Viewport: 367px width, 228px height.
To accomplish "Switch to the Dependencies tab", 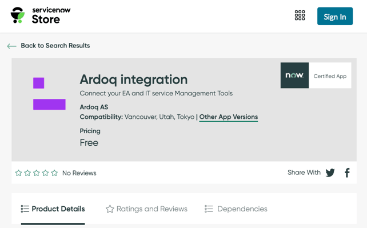I will (x=236, y=209).
